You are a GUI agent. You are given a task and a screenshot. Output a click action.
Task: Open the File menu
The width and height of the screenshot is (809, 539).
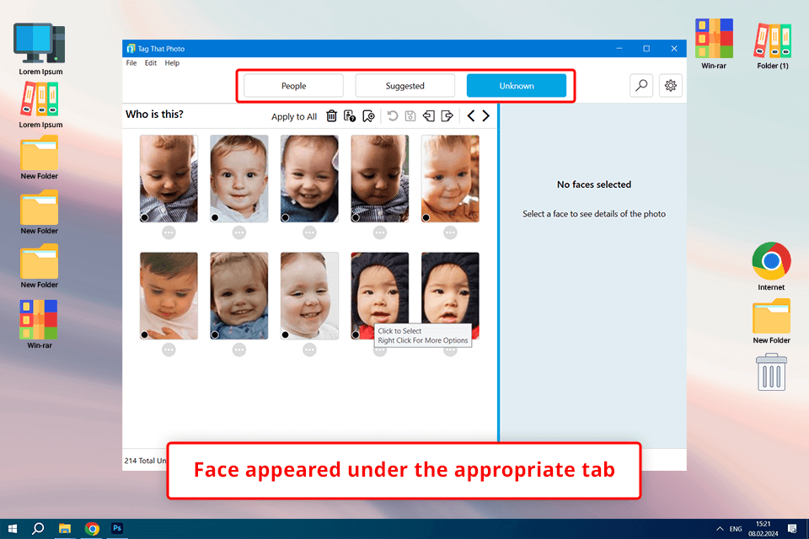(131, 63)
